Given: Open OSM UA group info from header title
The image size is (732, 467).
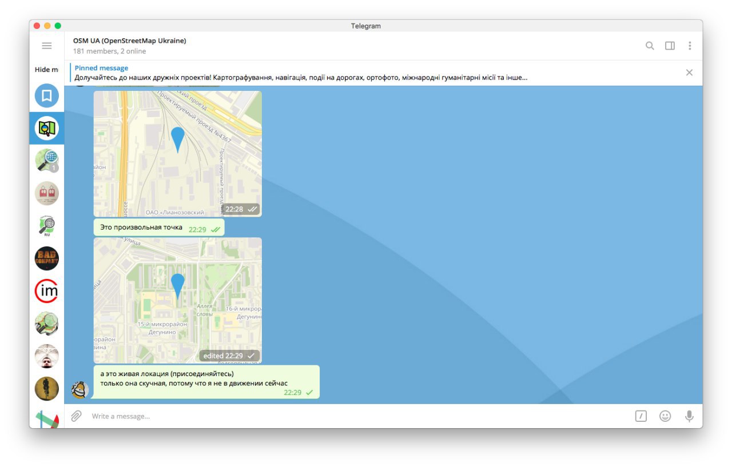Looking at the screenshot, I should 129,41.
